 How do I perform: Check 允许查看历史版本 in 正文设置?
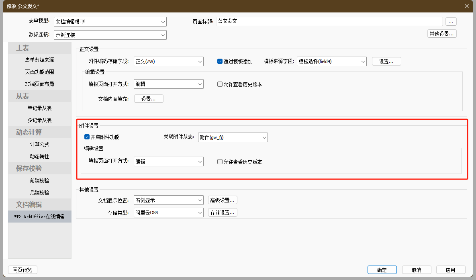point(220,84)
